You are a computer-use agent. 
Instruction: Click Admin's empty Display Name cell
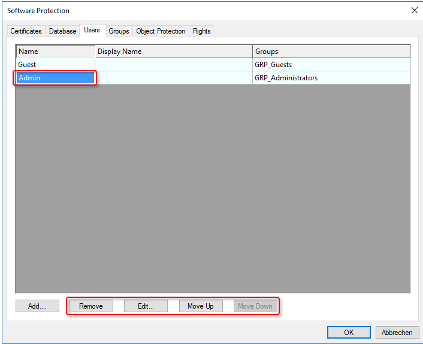coord(174,78)
